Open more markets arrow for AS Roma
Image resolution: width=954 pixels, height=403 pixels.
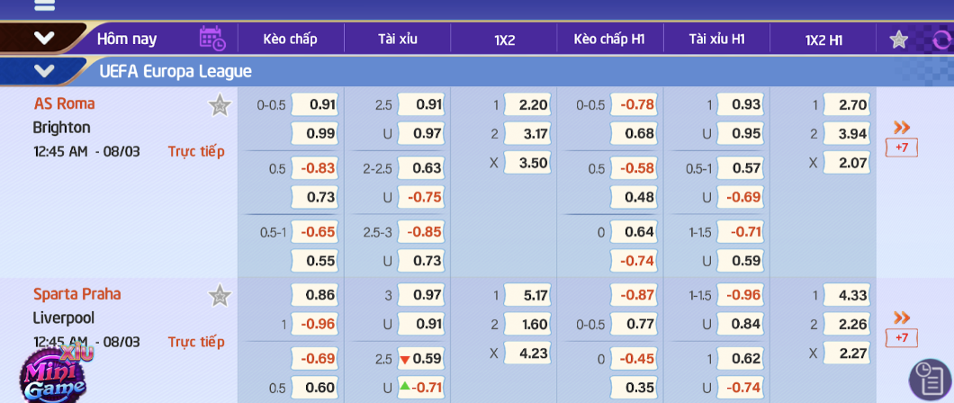(901, 127)
